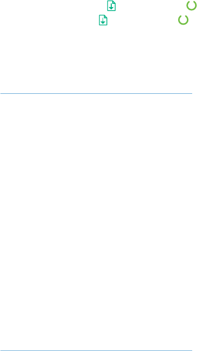Click the upper file download icon
Image resolution: width=197 pixels, height=351 pixels.
point(111,6)
